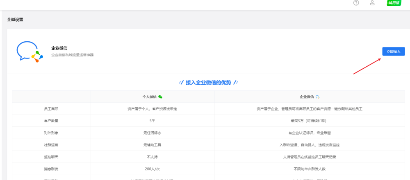Click the 接入企业微信的优势 heading
410x180 pixels.
(x=208, y=83)
